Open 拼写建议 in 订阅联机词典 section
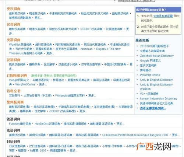The height and width of the screenshot is (157, 184). (59, 80)
